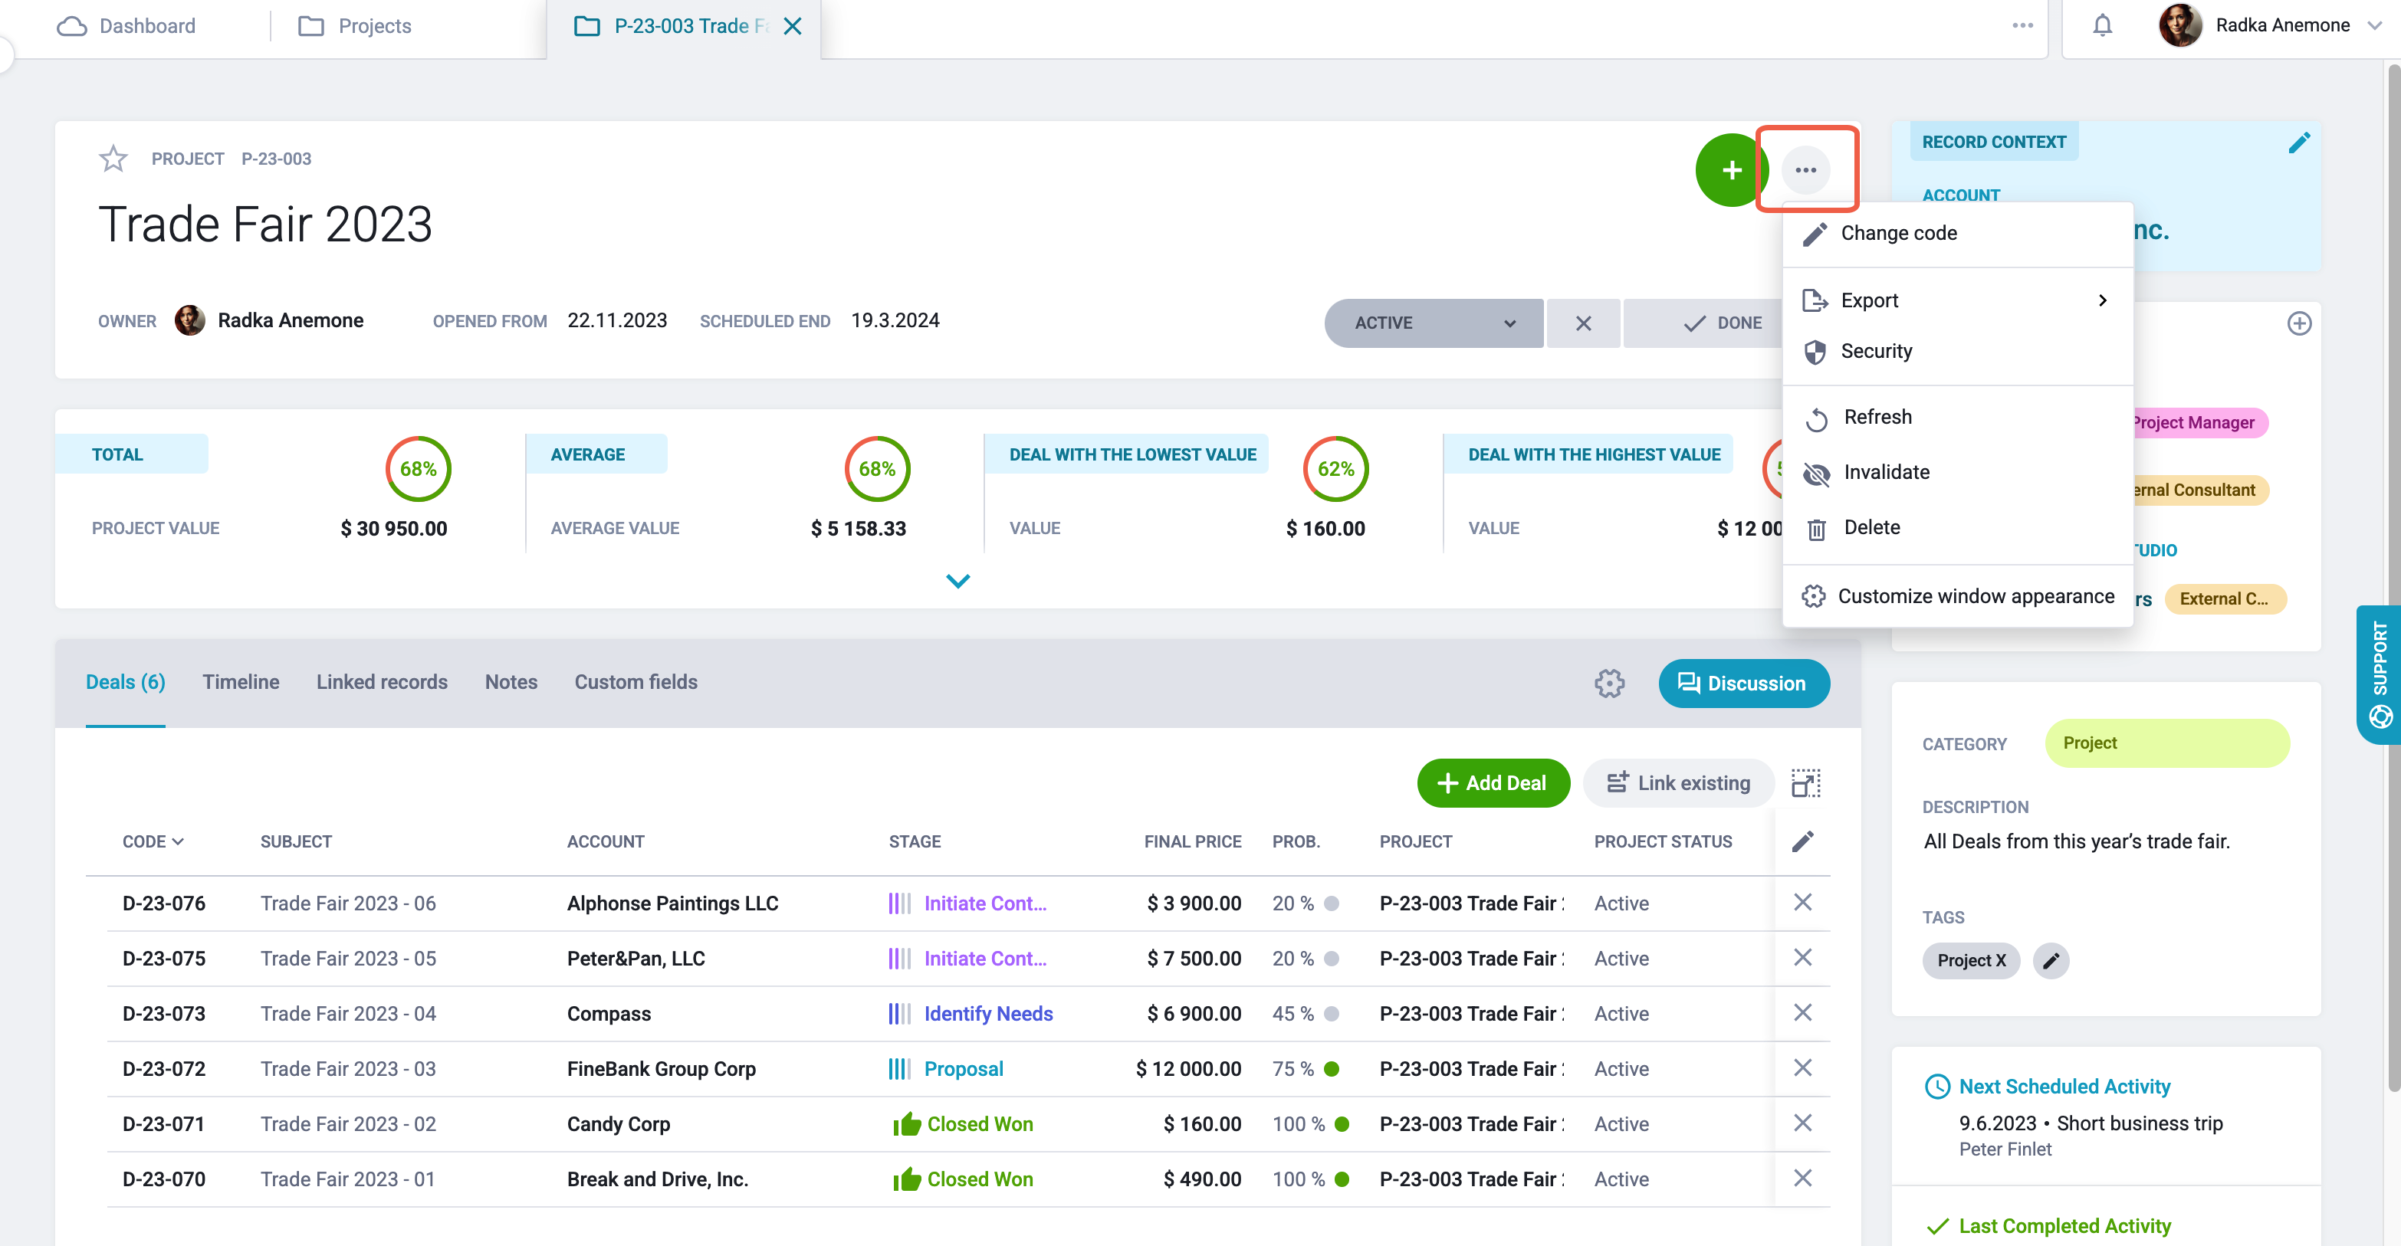The width and height of the screenshot is (2401, 1246).
Task: Open the notifications bell
Action: click(2102, 25)
